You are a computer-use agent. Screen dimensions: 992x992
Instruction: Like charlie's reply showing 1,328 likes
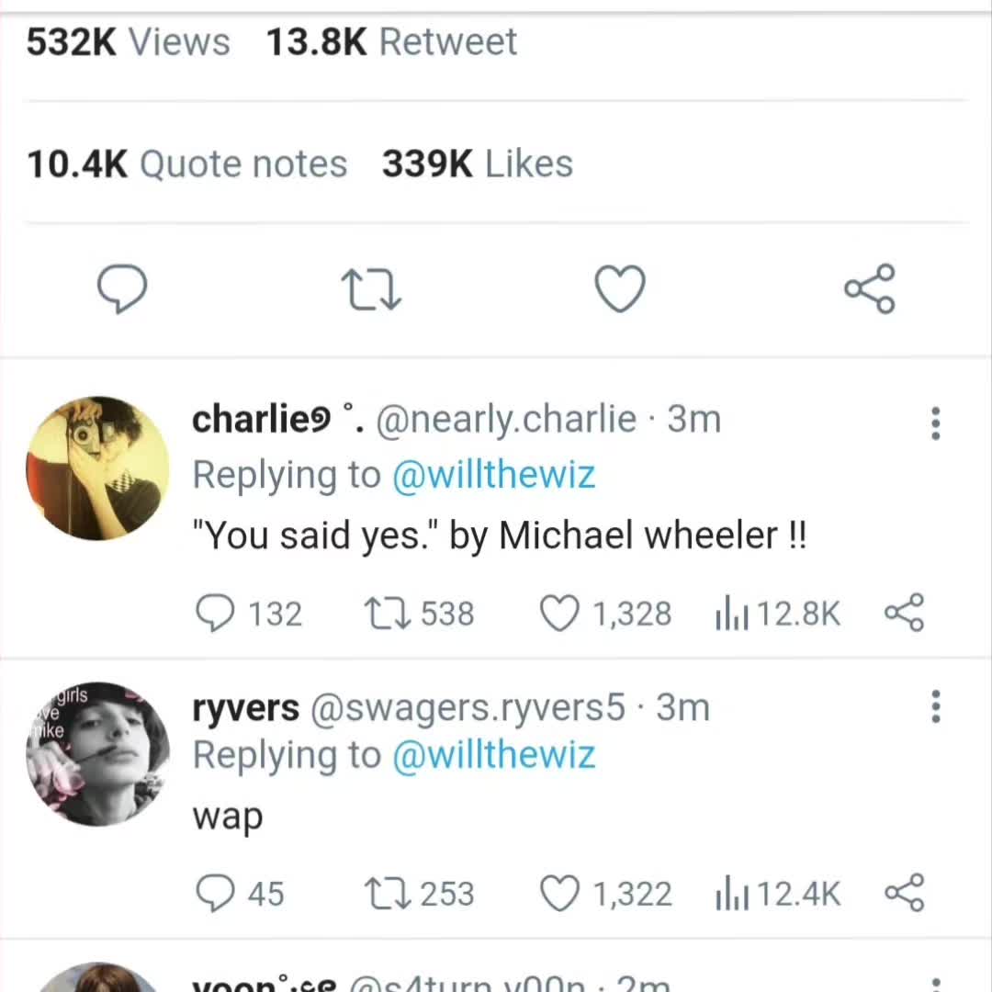click(604, 613)
